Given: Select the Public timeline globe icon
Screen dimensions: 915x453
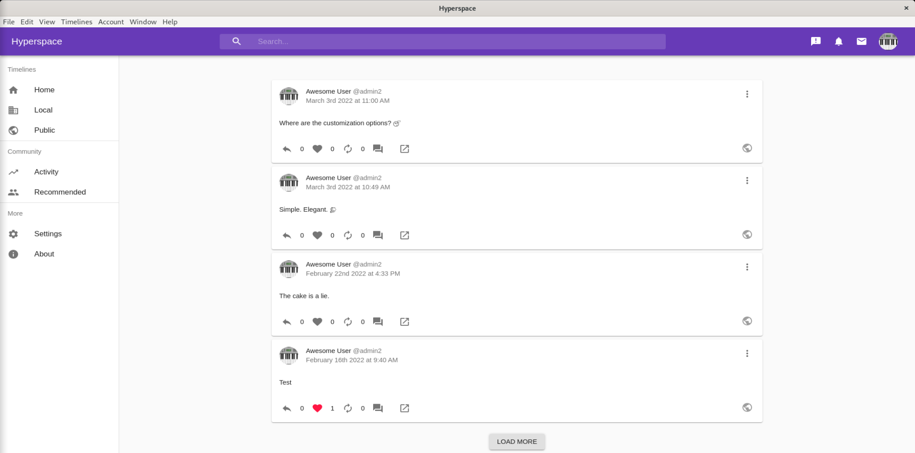Looking at the screenshot, I should [13, 130].
